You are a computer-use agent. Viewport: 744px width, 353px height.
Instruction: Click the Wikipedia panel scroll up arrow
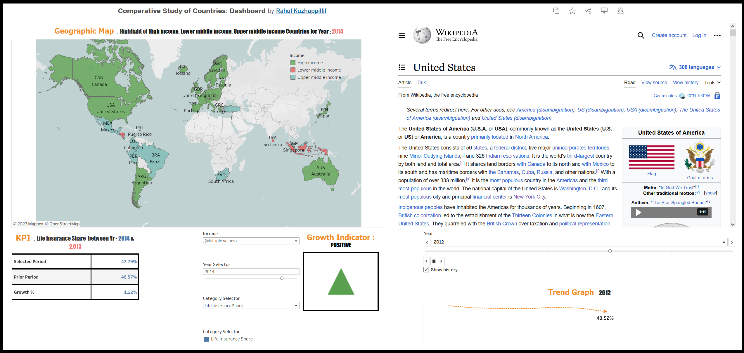(x=733, y=26)
